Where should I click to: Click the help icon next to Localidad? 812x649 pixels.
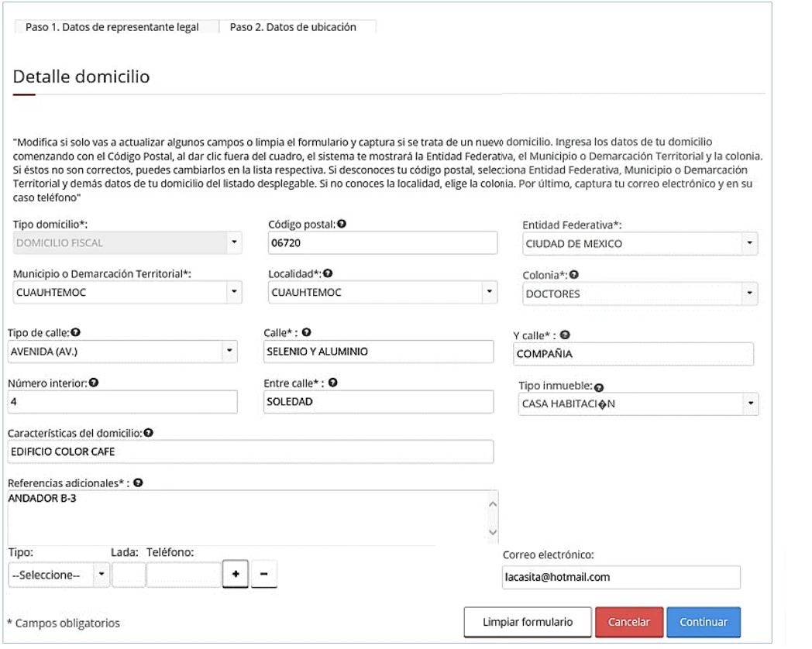pos(328,273)
